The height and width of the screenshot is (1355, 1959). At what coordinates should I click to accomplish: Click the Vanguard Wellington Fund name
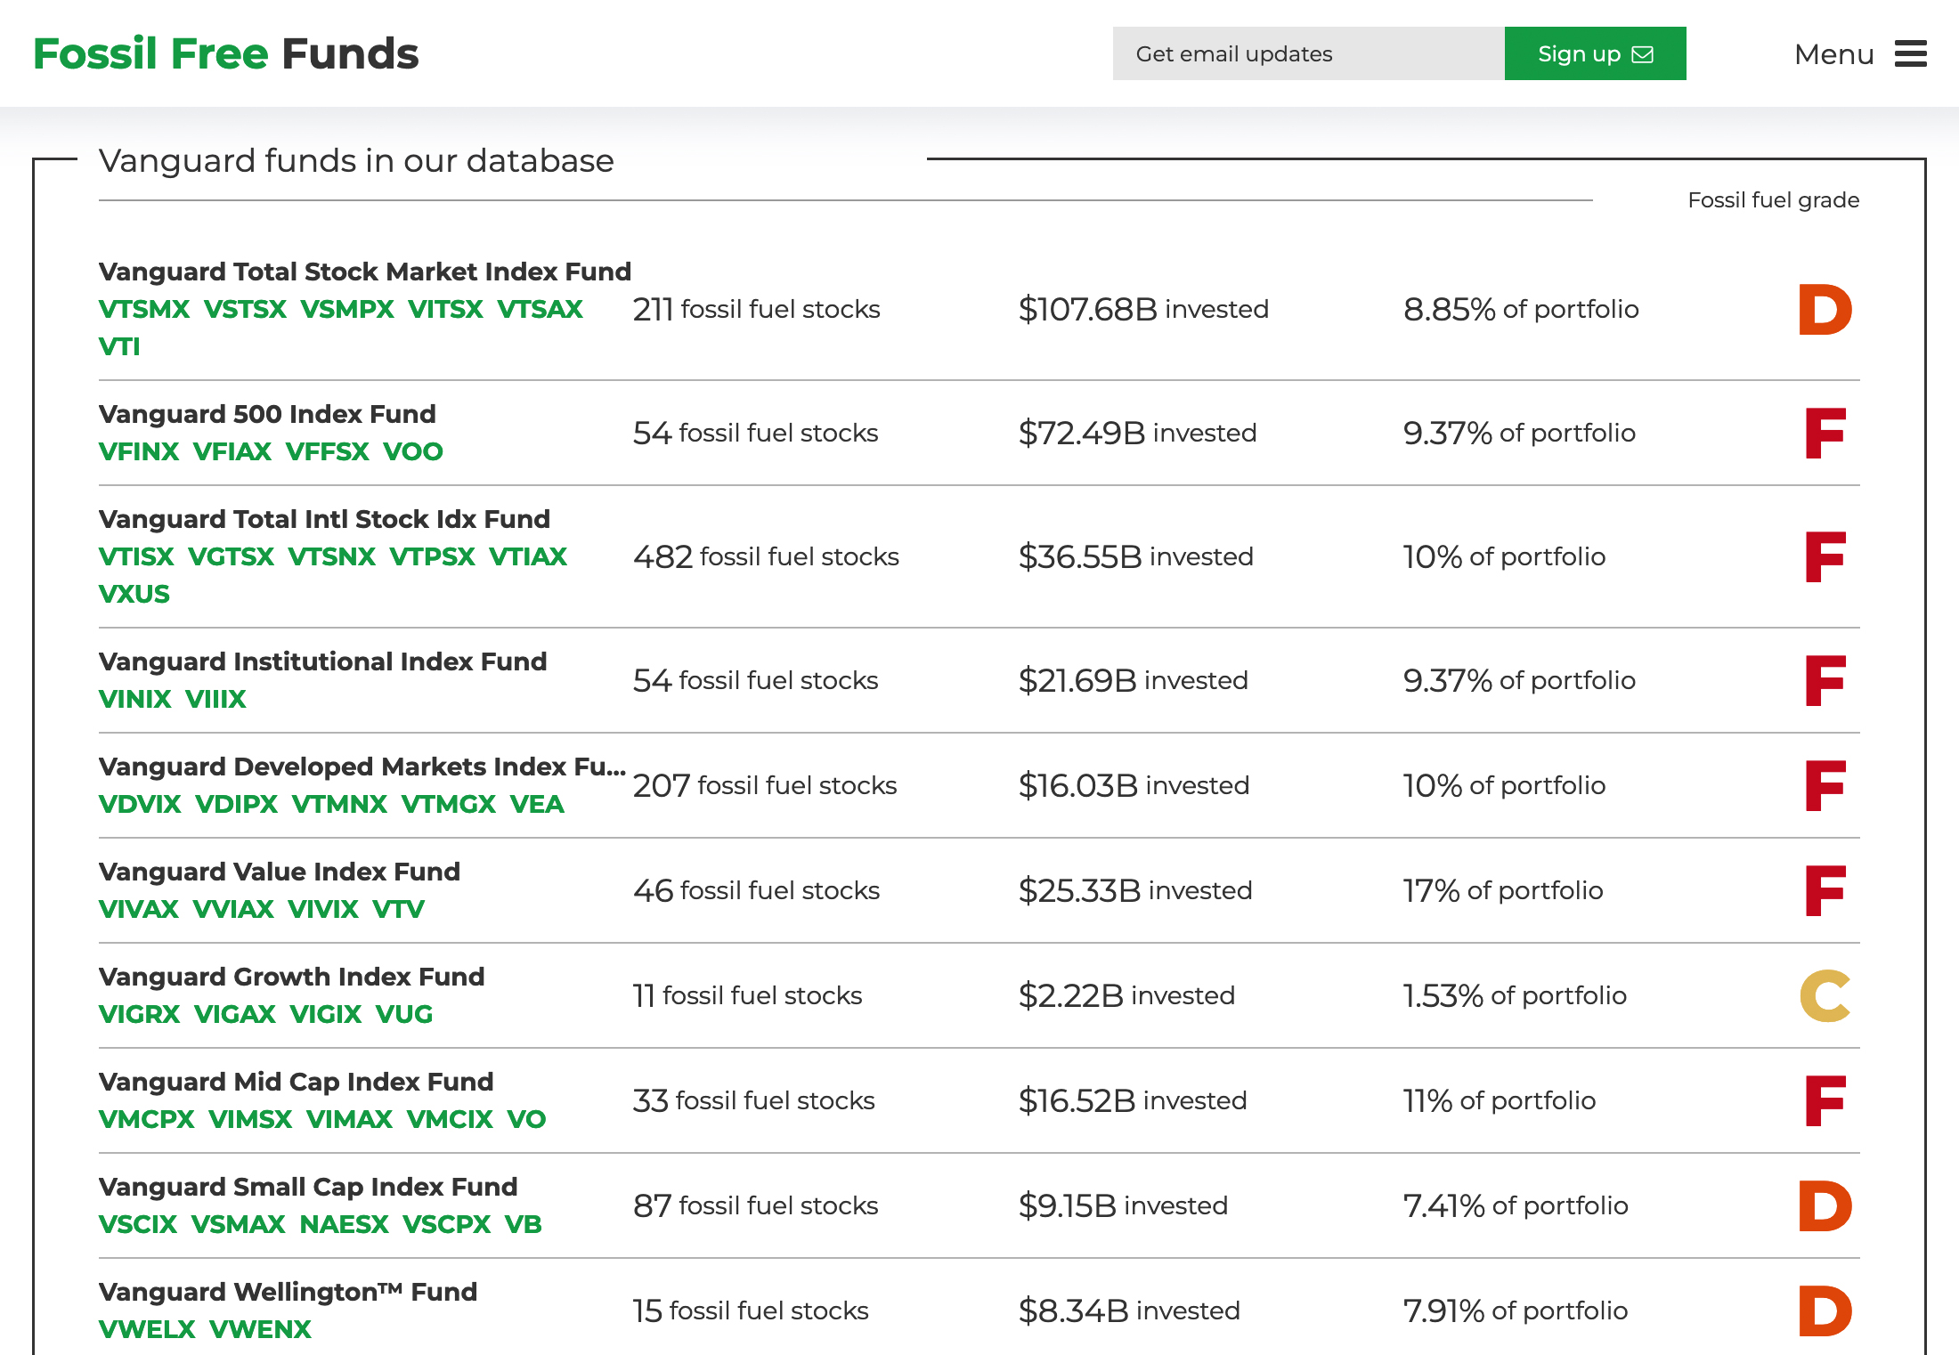point(288,1292)
